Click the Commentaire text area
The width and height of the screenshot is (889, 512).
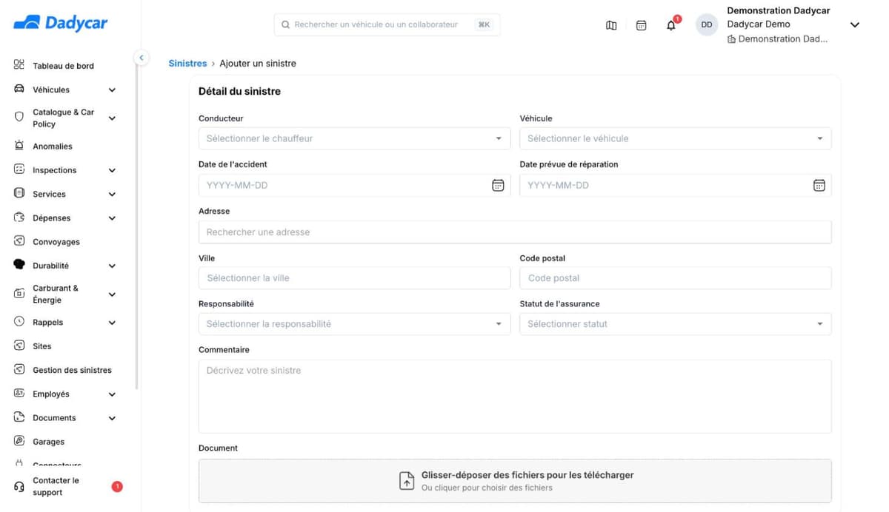point(515,396)
